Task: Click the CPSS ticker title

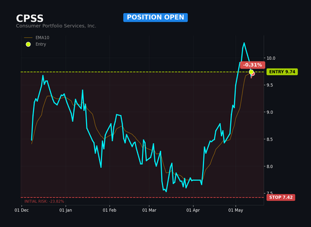Action: 30,19
